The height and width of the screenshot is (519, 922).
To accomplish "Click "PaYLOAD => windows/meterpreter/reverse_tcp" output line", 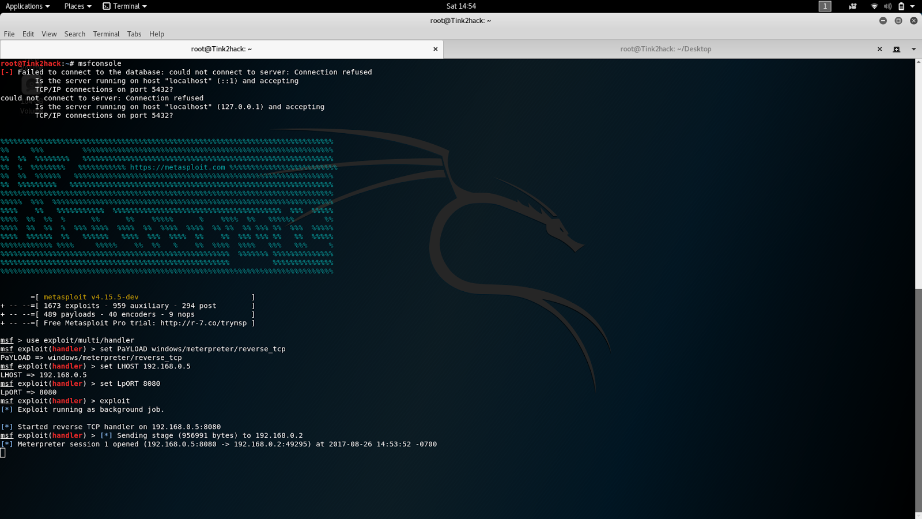I will point(91,358).
